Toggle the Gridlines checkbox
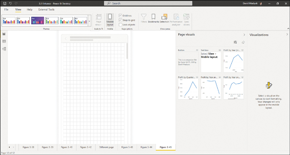The image size is (290, 155). (120, 15)
